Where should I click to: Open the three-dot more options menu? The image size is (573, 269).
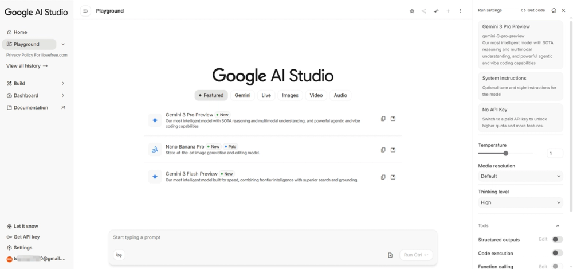461,11
